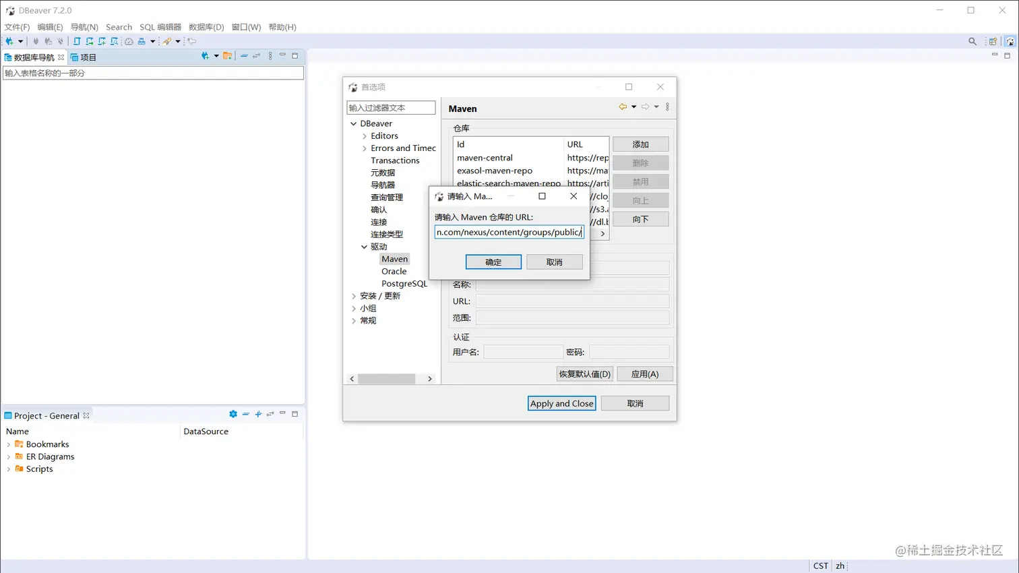
Task: Click 取消 in the Maven URL dialog
Action: (555, 262)
